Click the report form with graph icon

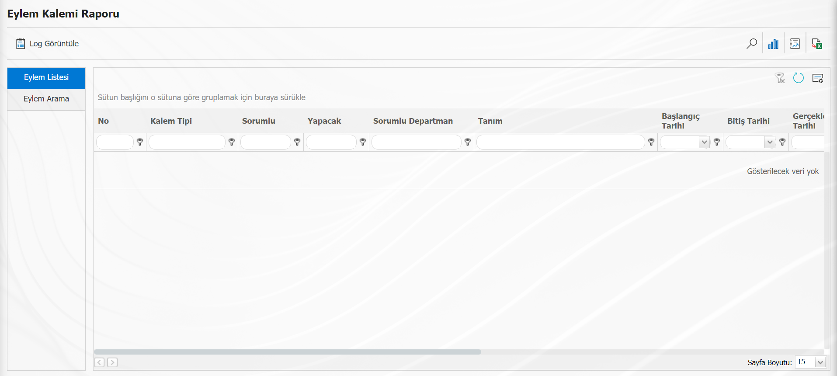795,44
